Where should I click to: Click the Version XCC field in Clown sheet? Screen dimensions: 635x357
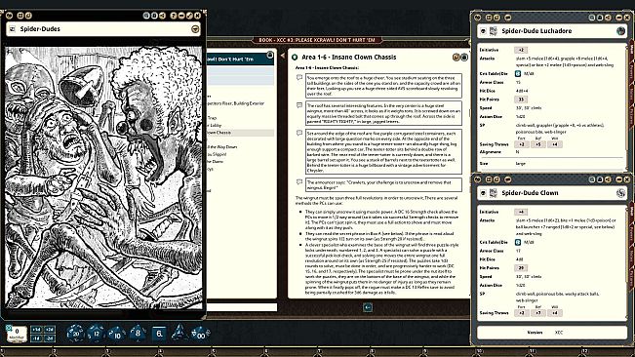[552, 333]
